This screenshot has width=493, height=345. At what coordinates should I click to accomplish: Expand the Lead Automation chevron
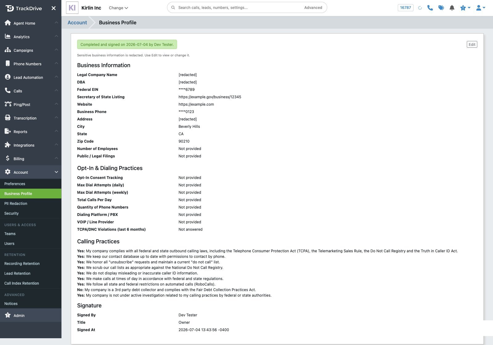point(56,77)
